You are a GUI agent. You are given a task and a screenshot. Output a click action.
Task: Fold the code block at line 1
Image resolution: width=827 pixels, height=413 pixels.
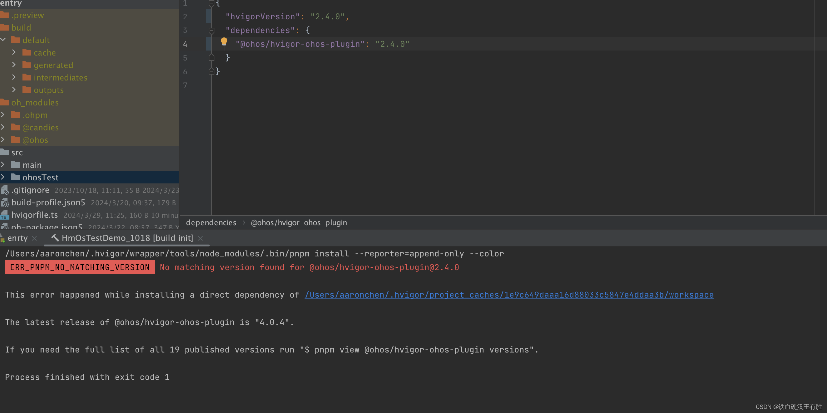(x=211, y=3)
